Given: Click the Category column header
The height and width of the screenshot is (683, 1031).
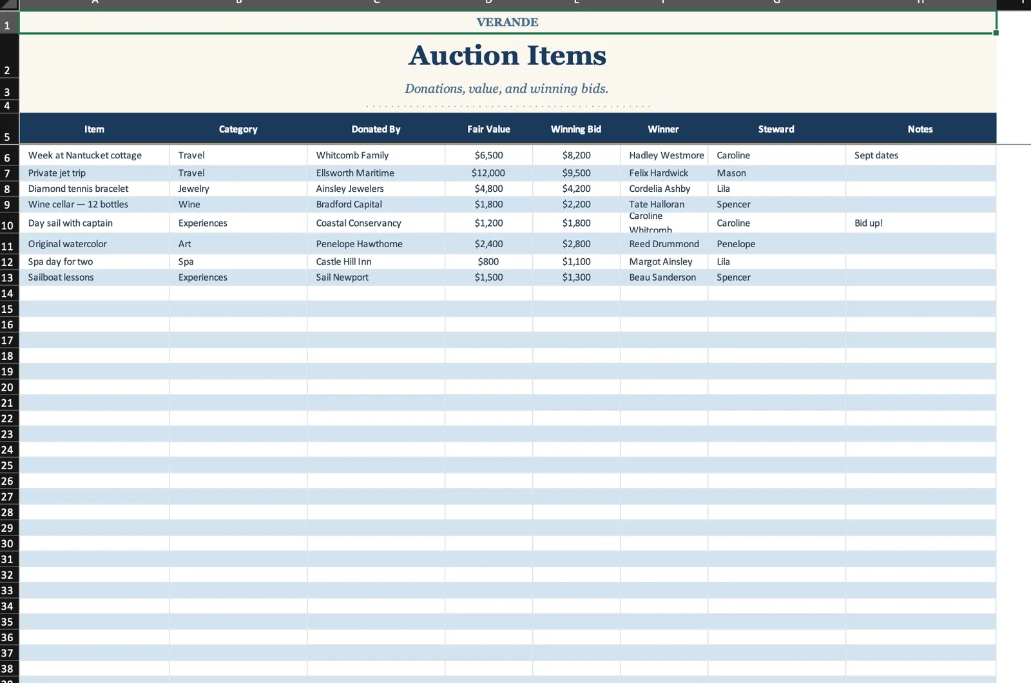Looking at the screenshot, I should (x=238, y=129).
